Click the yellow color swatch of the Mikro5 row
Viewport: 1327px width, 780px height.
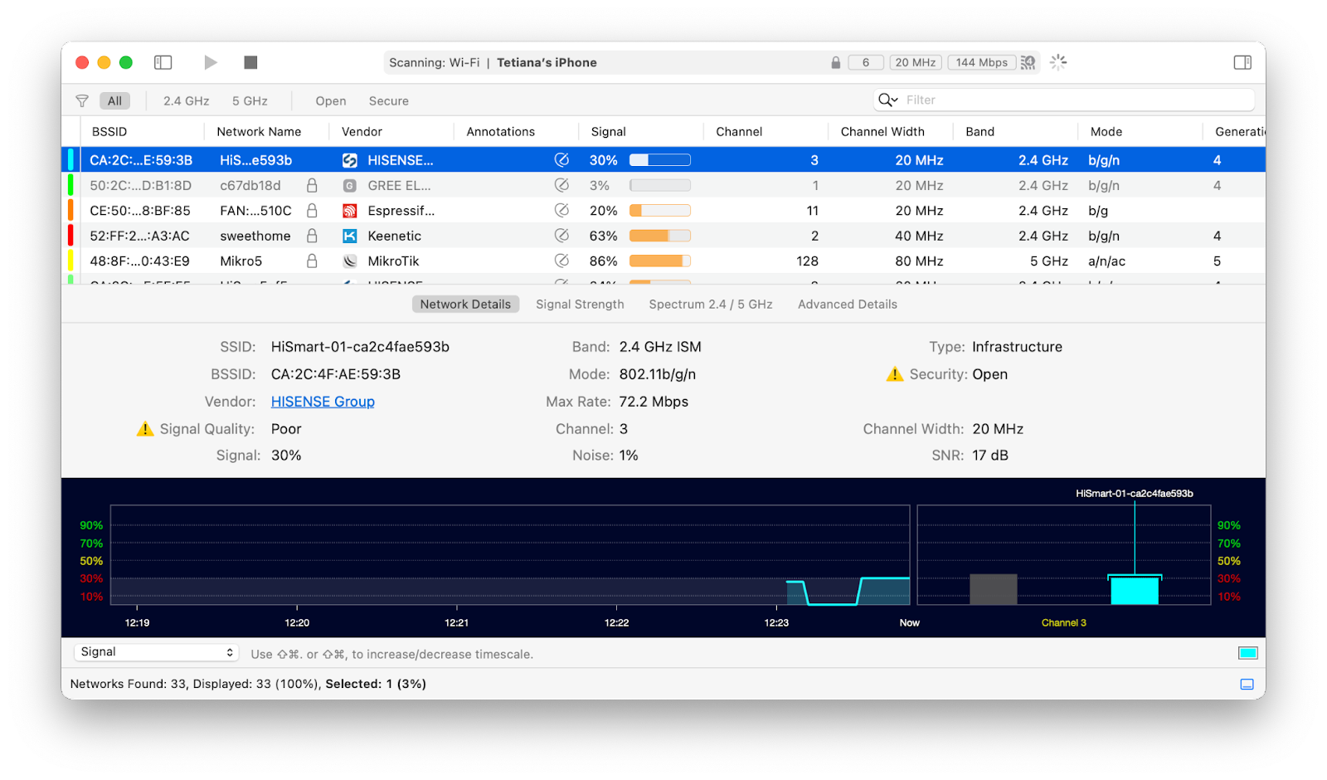pyautogui.click(x=70, y=261)
